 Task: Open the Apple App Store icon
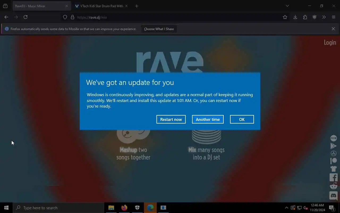tap(333, 153)
